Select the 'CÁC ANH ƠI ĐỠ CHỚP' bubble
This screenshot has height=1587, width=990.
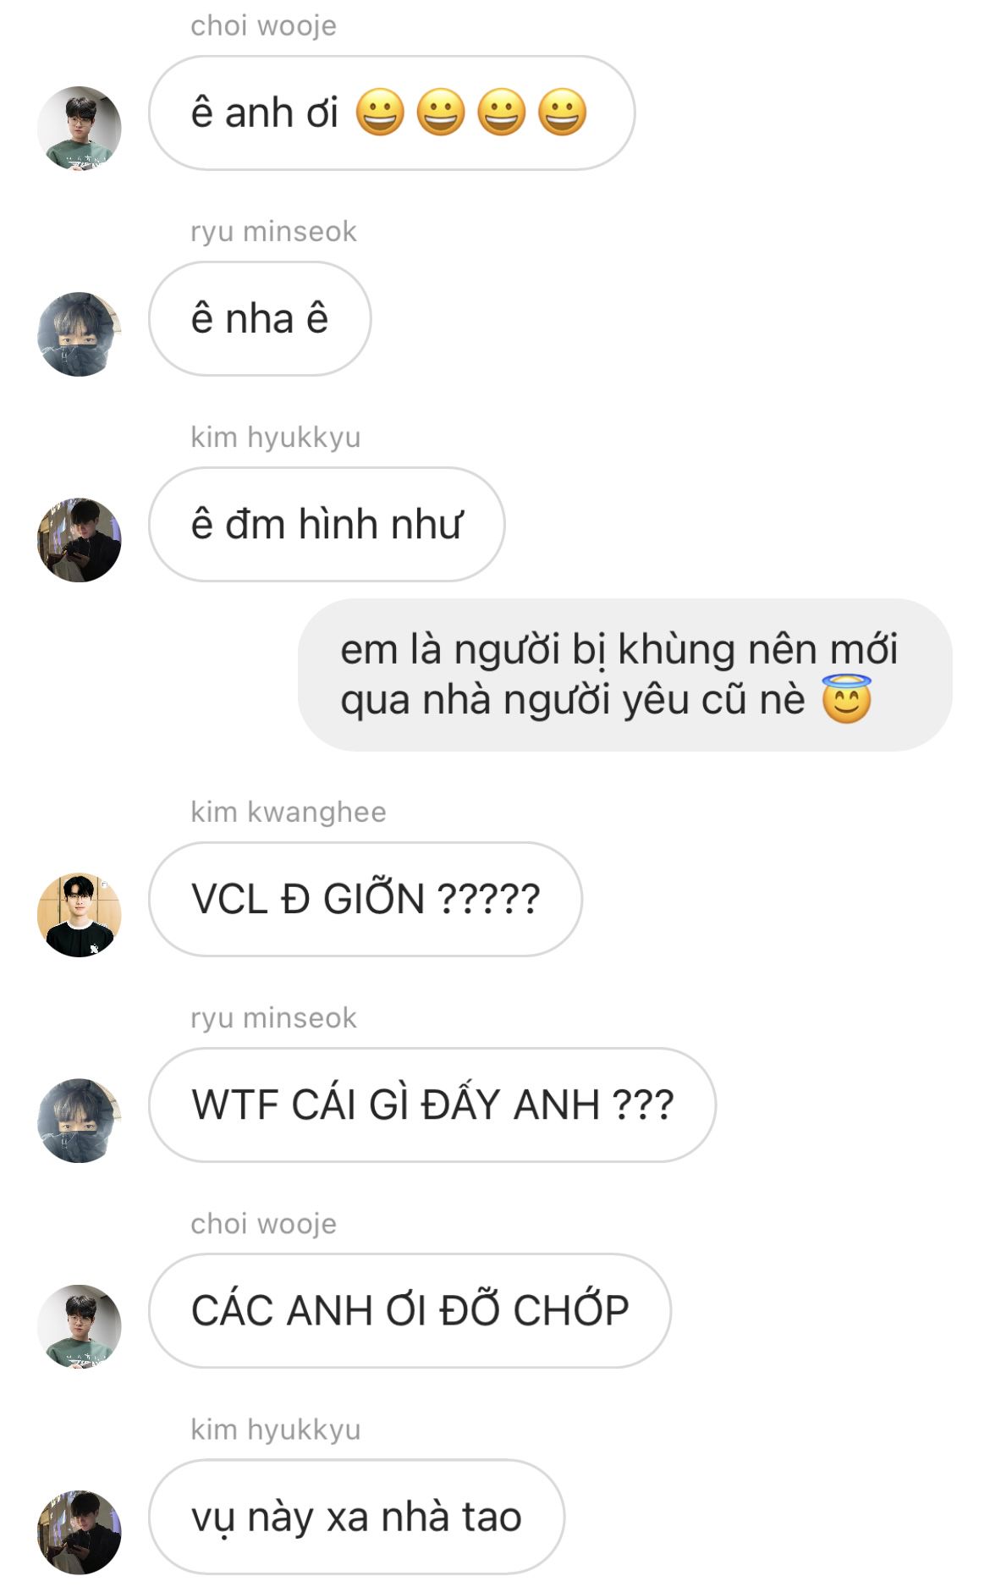coord(410,1310)
